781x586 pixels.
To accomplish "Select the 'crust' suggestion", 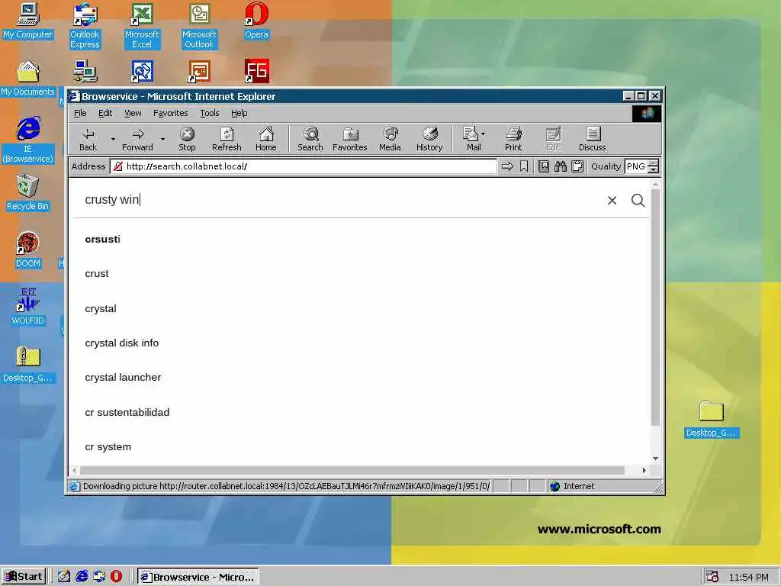I will click(97, 274).
